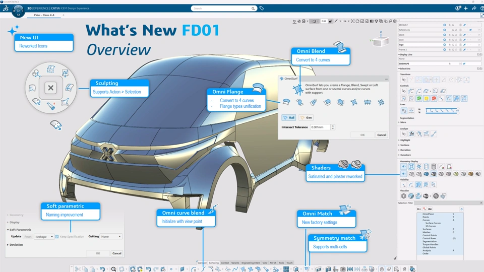
Task: Click the magnifier zoom icon in bottom toolbar
Action: [113, 269]
